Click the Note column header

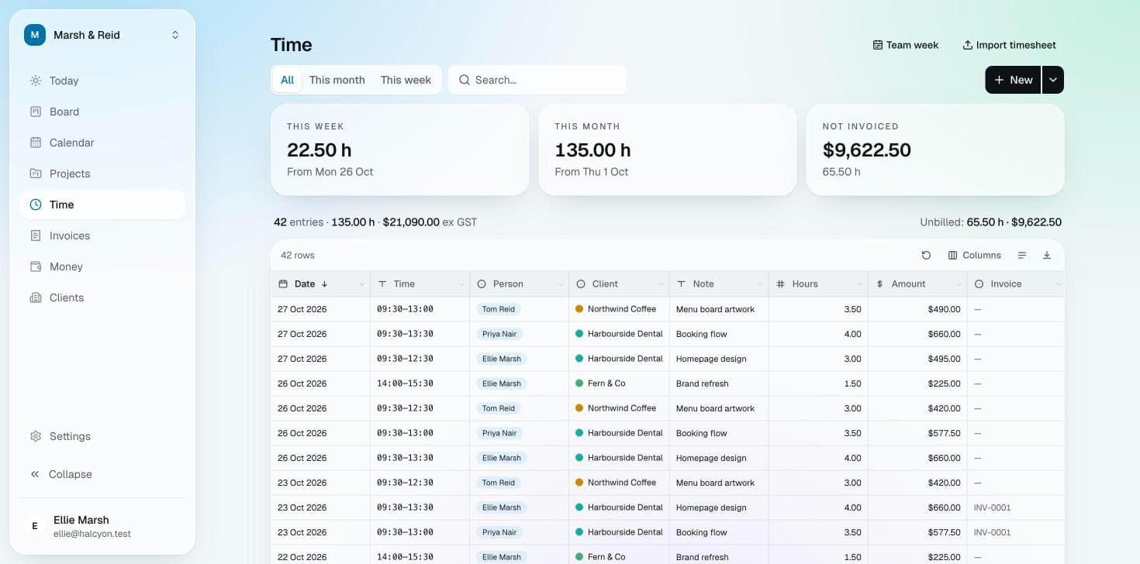[718, 284]
